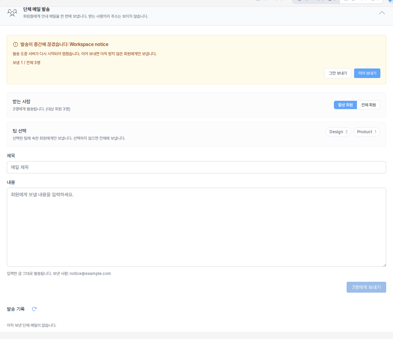Viewport: 393px width, 339px height.
Task: Refresh the 발송 기록 list
Action: pos(34,309)
